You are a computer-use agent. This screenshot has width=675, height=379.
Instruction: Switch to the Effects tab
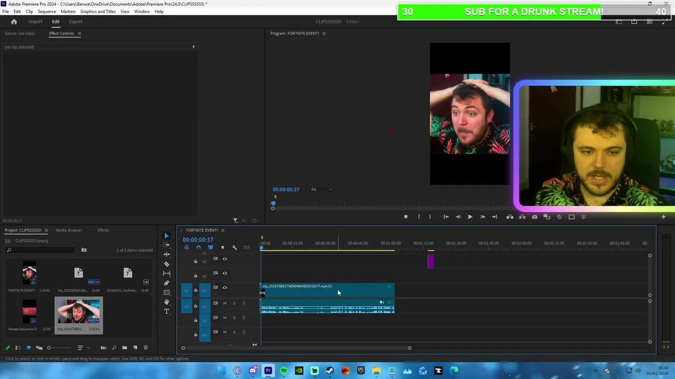coord(103,231)
